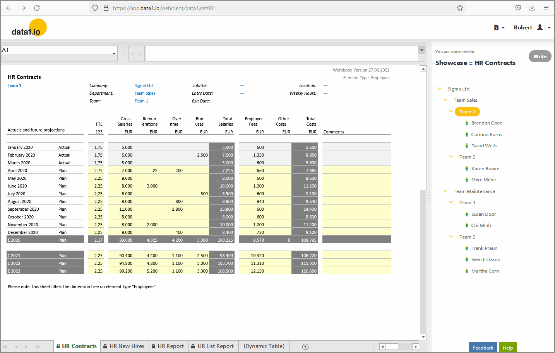Screen dimensions: 555x353
Task: Collapse the Sigma Ltd tree node
Action: [439, 89]
